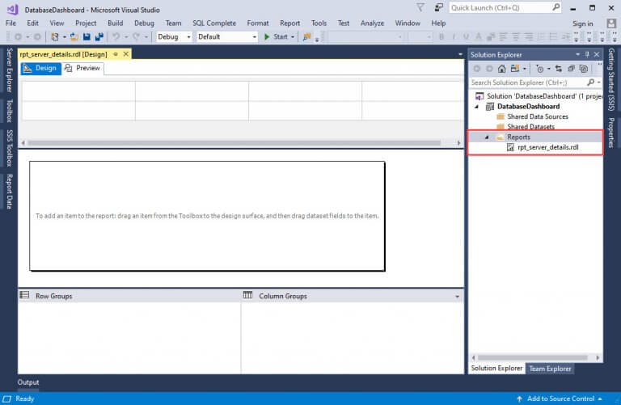
Task: Click the New Project toolbar icon
Action: (x=55, y=37)
